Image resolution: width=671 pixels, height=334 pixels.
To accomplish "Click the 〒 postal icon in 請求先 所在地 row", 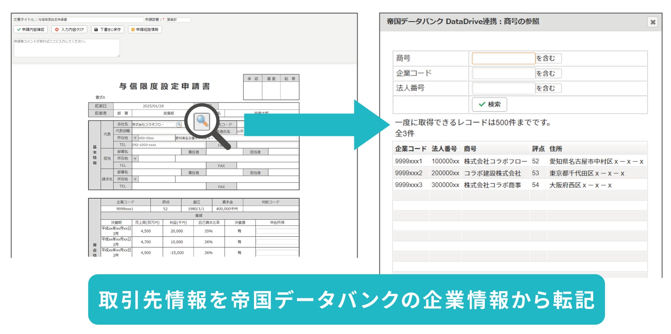I will (x=135, y=179).
